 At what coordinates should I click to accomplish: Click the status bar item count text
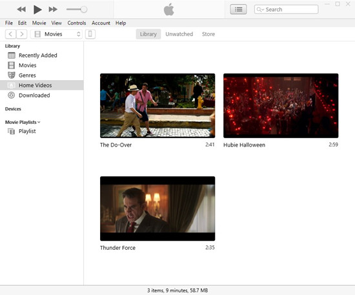pos(177,290)
